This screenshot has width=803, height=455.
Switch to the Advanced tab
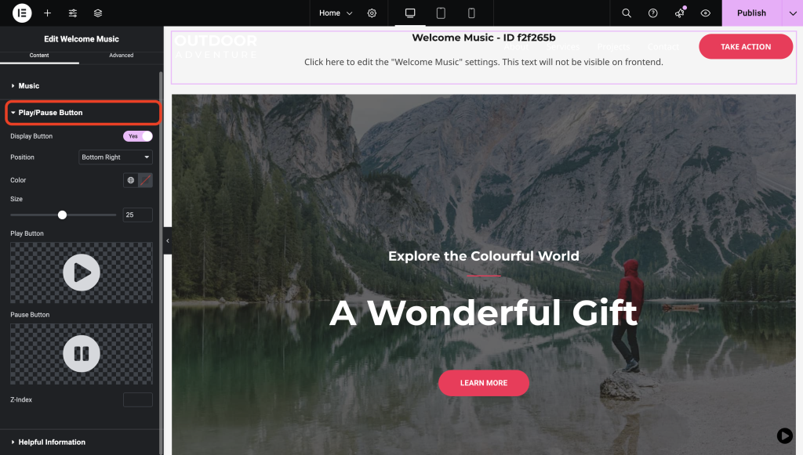122,56
